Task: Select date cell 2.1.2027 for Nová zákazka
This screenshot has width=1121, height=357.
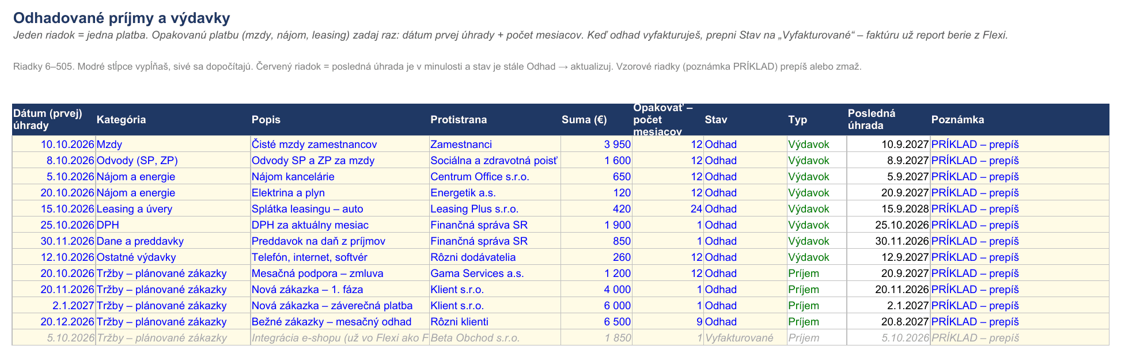Action: tap(54, 306)
